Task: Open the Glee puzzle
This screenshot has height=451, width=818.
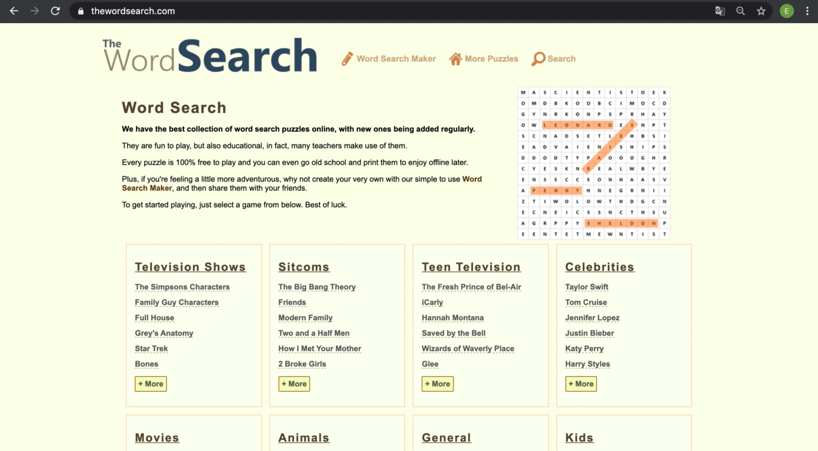Action: tap(430, 364)
